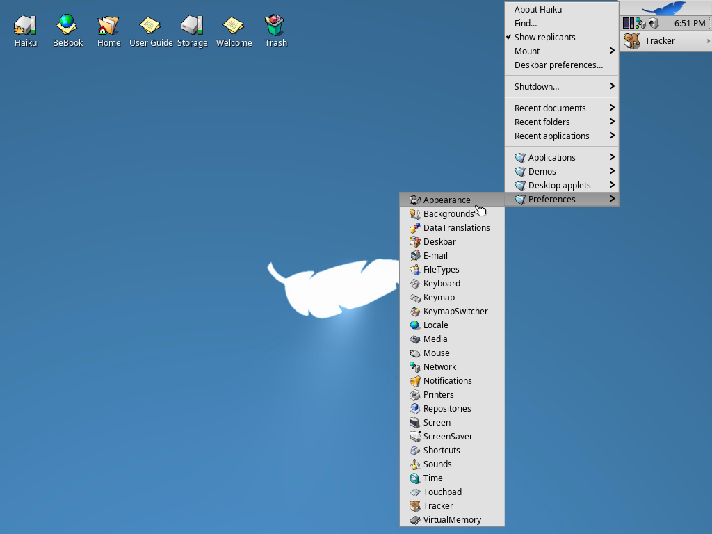Toggle the Show replicants menu option
The image size is (712, 534).
tap(544, 37)
